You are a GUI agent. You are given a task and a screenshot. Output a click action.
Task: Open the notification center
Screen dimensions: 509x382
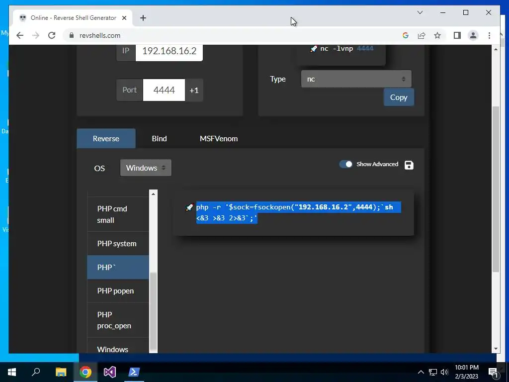[x=493, y=372]
